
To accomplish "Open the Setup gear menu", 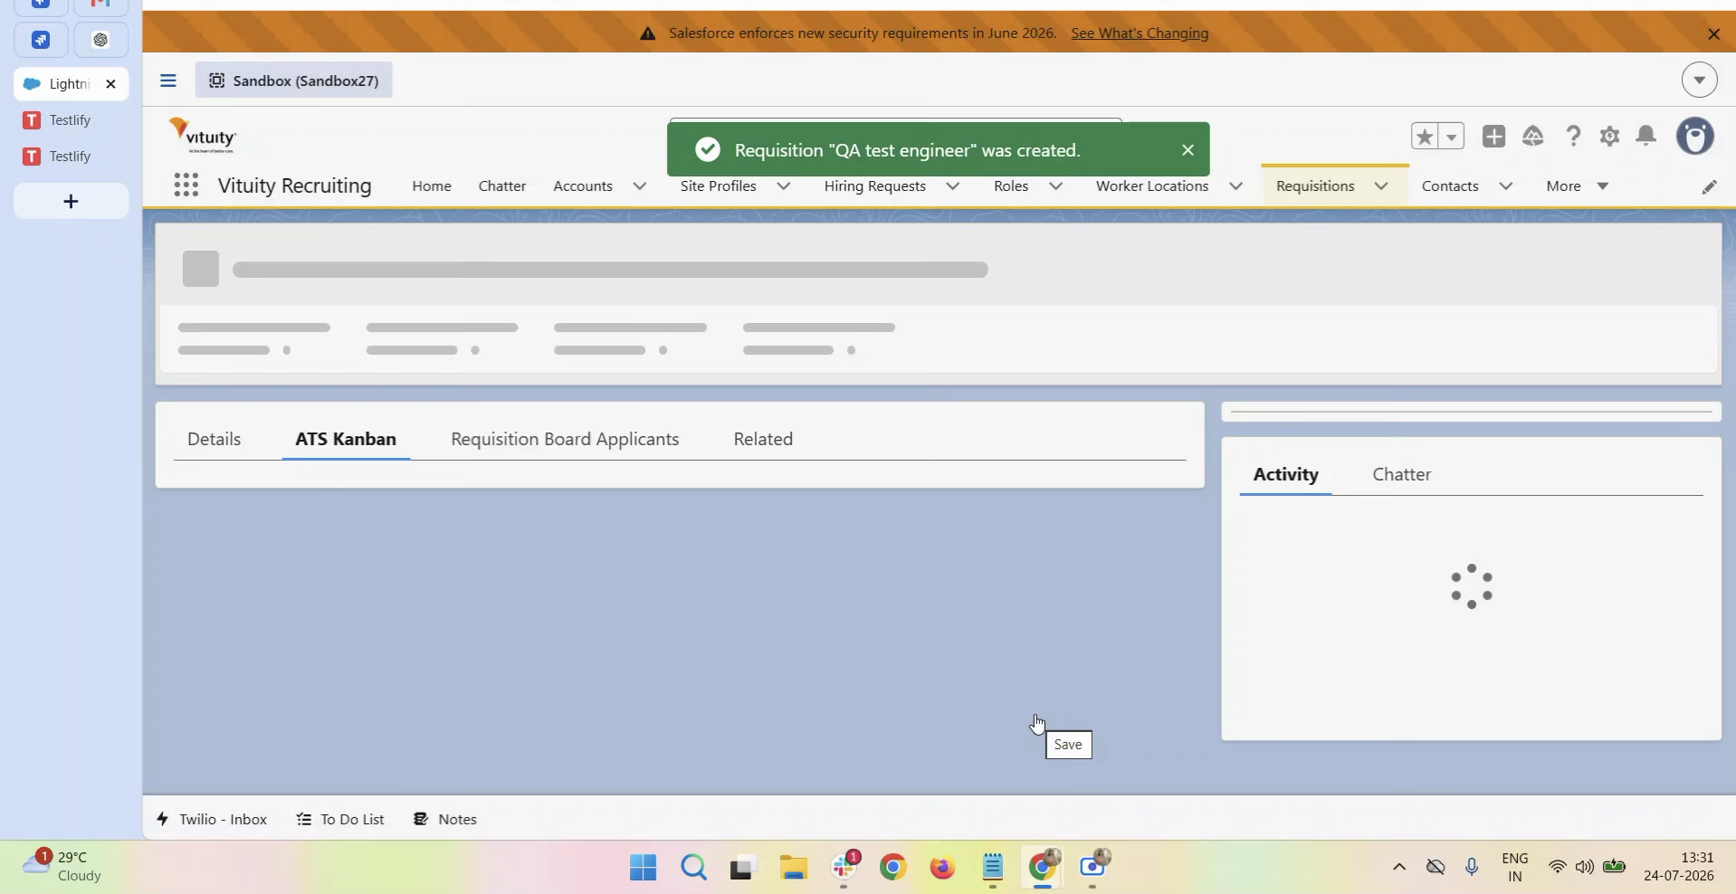I will pyautogui.click(x=1609, y=137).
